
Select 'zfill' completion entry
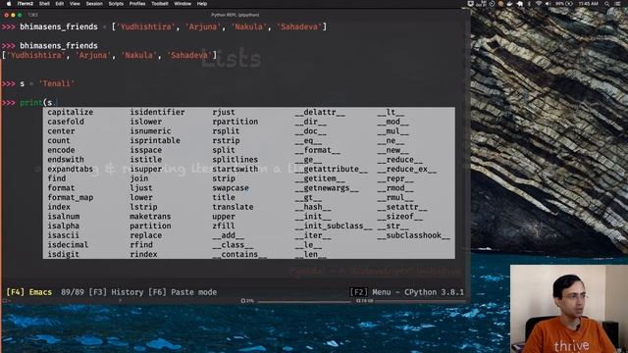tap(224, 227)
